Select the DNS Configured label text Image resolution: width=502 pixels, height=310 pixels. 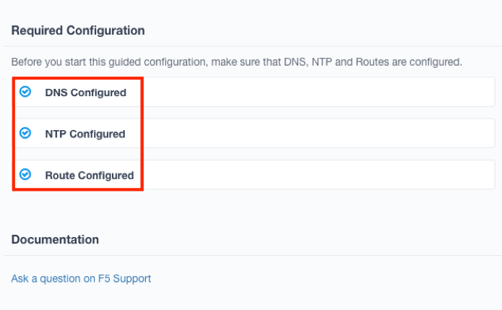coord(85,92)
